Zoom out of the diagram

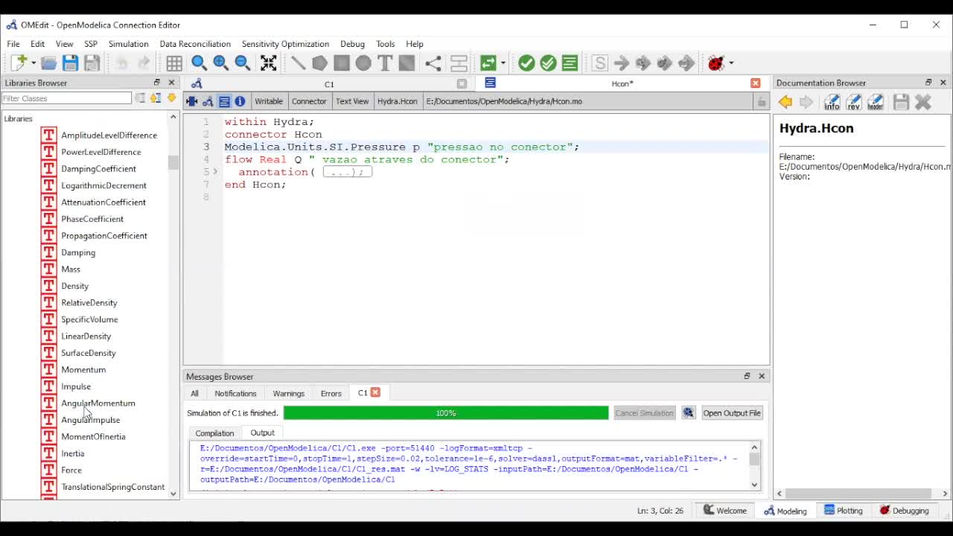[x=242, y=63]
